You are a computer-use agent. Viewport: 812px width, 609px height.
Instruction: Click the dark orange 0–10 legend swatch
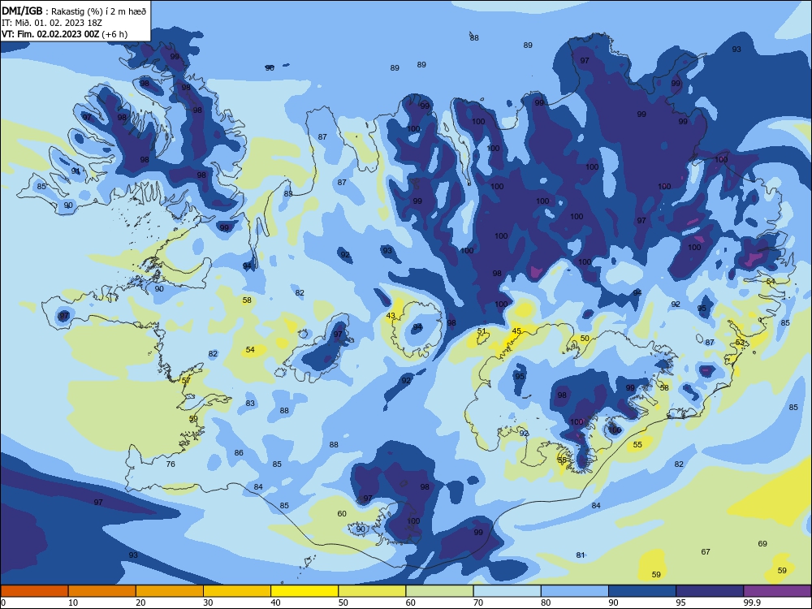[34, 591]
